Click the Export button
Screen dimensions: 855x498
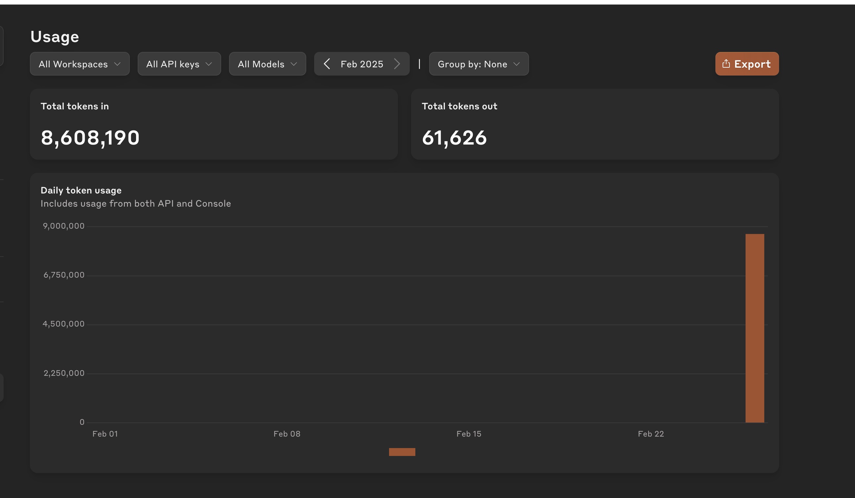click(x=747, y=64)
